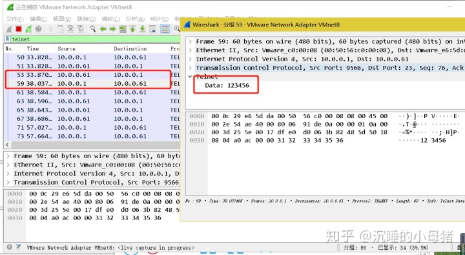Select packet number 61 row
The image size is (465, 255).
click(92, 92)
